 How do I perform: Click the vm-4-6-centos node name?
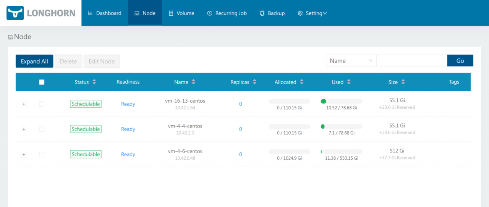(x=185, y=151)
